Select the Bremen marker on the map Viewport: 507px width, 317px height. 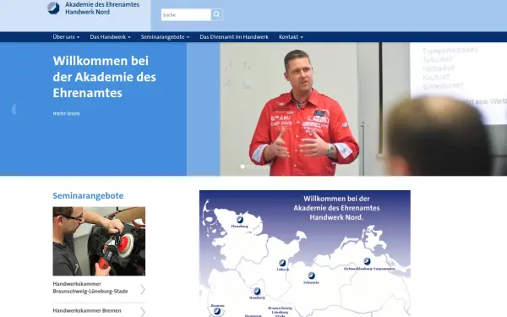coord(217,311)
